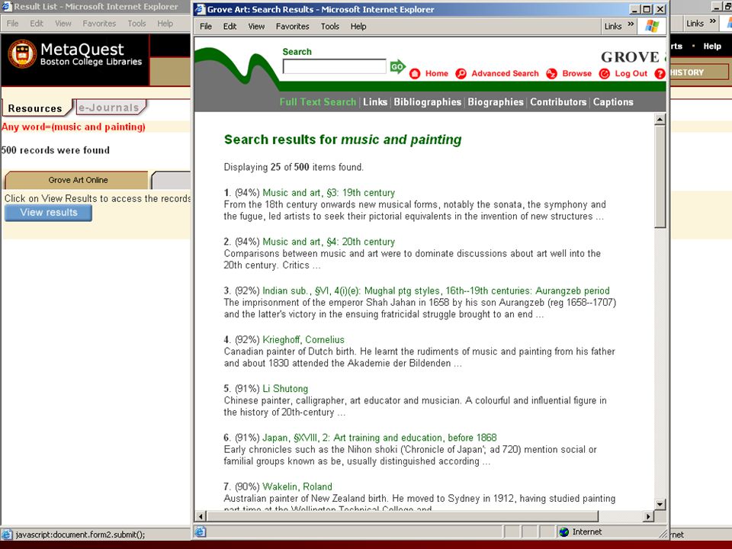Screen dimensions: 732x549
Task: Click the vertical scrollbar down arrow
Action: pos(660,504)
